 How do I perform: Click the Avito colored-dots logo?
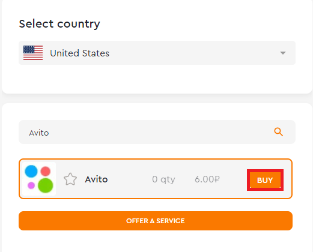(x=39, y=179)
